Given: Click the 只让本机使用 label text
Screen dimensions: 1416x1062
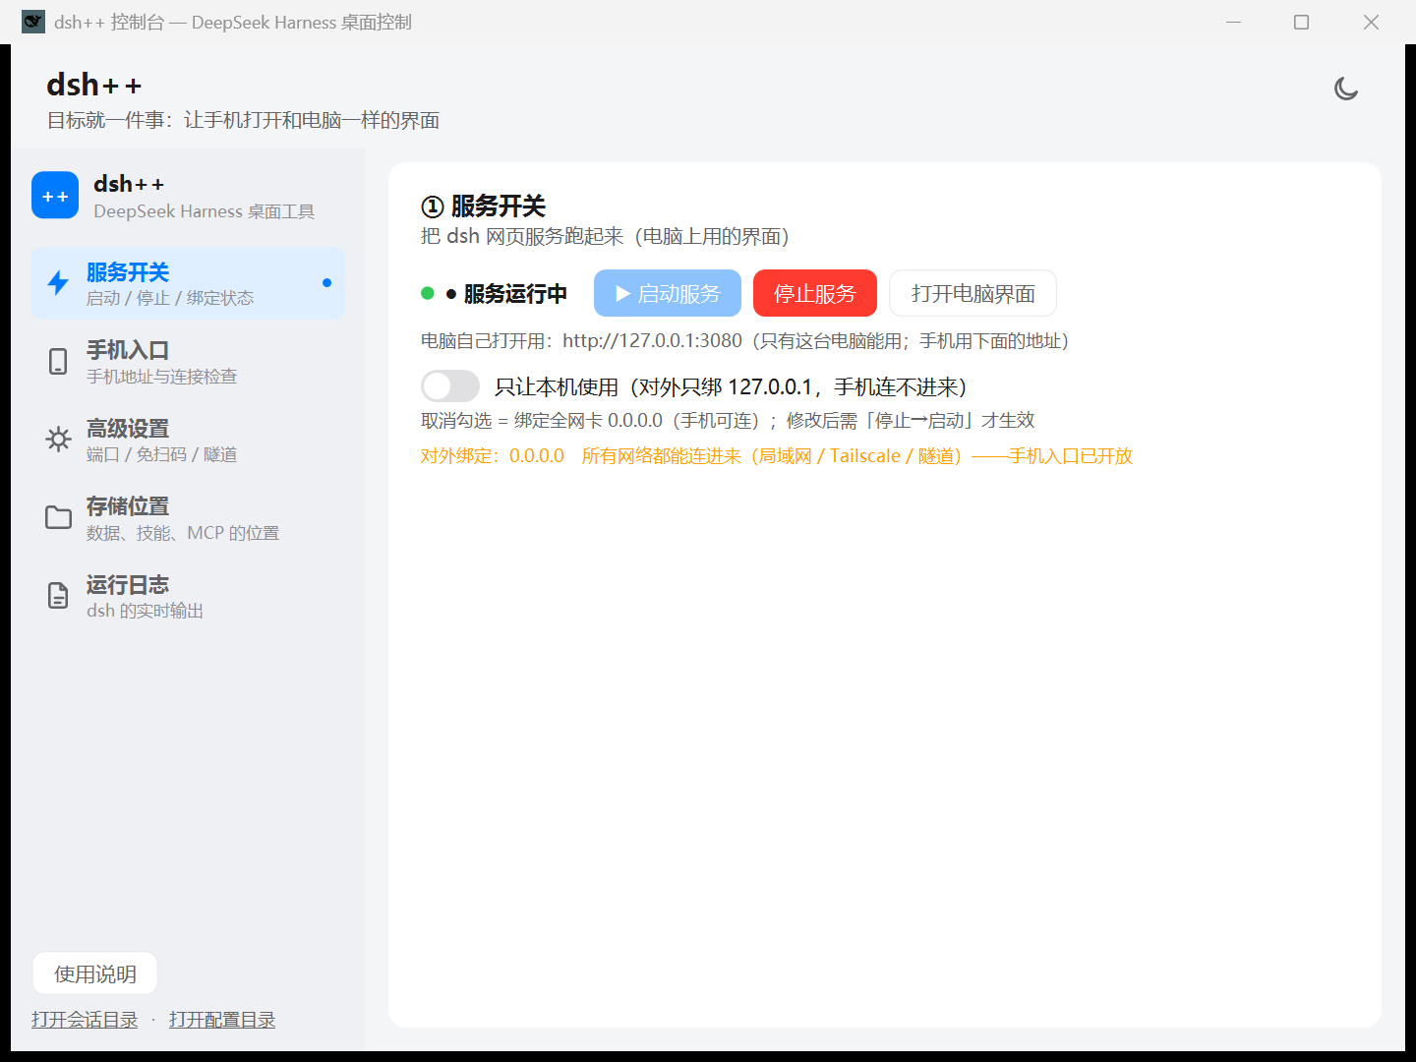Looking at the screenshot, I should pyautogui.click(x=731, y=386).
